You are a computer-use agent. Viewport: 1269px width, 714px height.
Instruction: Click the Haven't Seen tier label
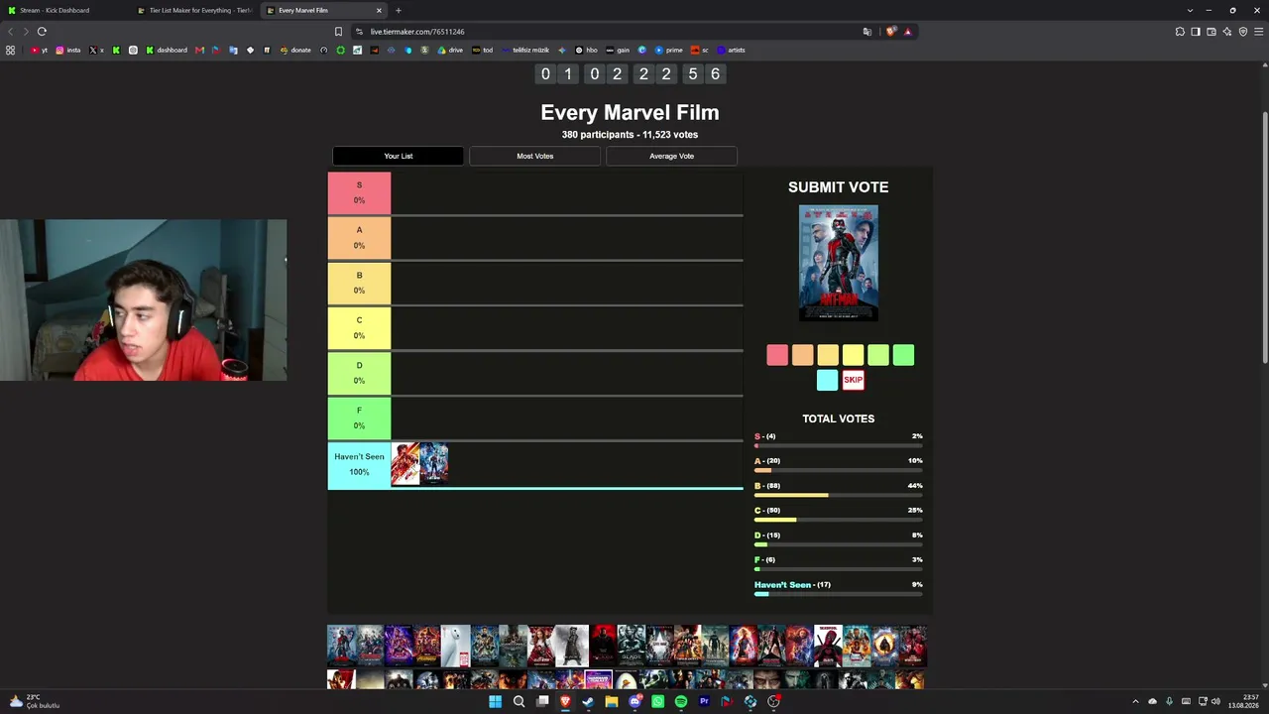point(359,464)
